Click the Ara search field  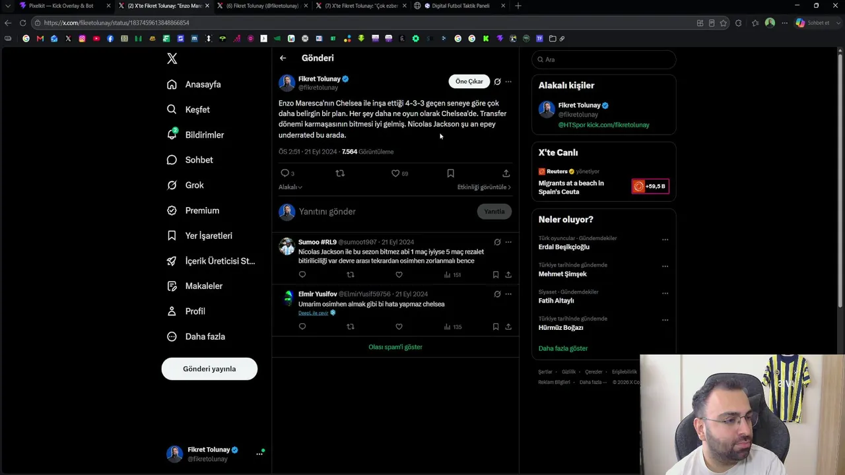coord(604,59)
